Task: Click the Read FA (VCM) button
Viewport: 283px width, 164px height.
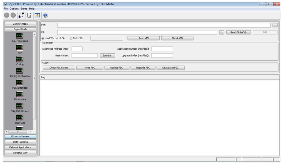Action: point(238,32)
